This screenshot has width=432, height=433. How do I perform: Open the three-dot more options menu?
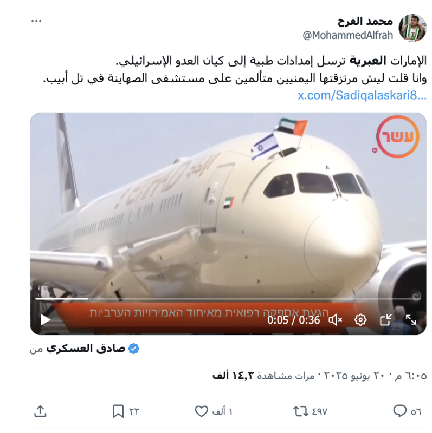36,21
